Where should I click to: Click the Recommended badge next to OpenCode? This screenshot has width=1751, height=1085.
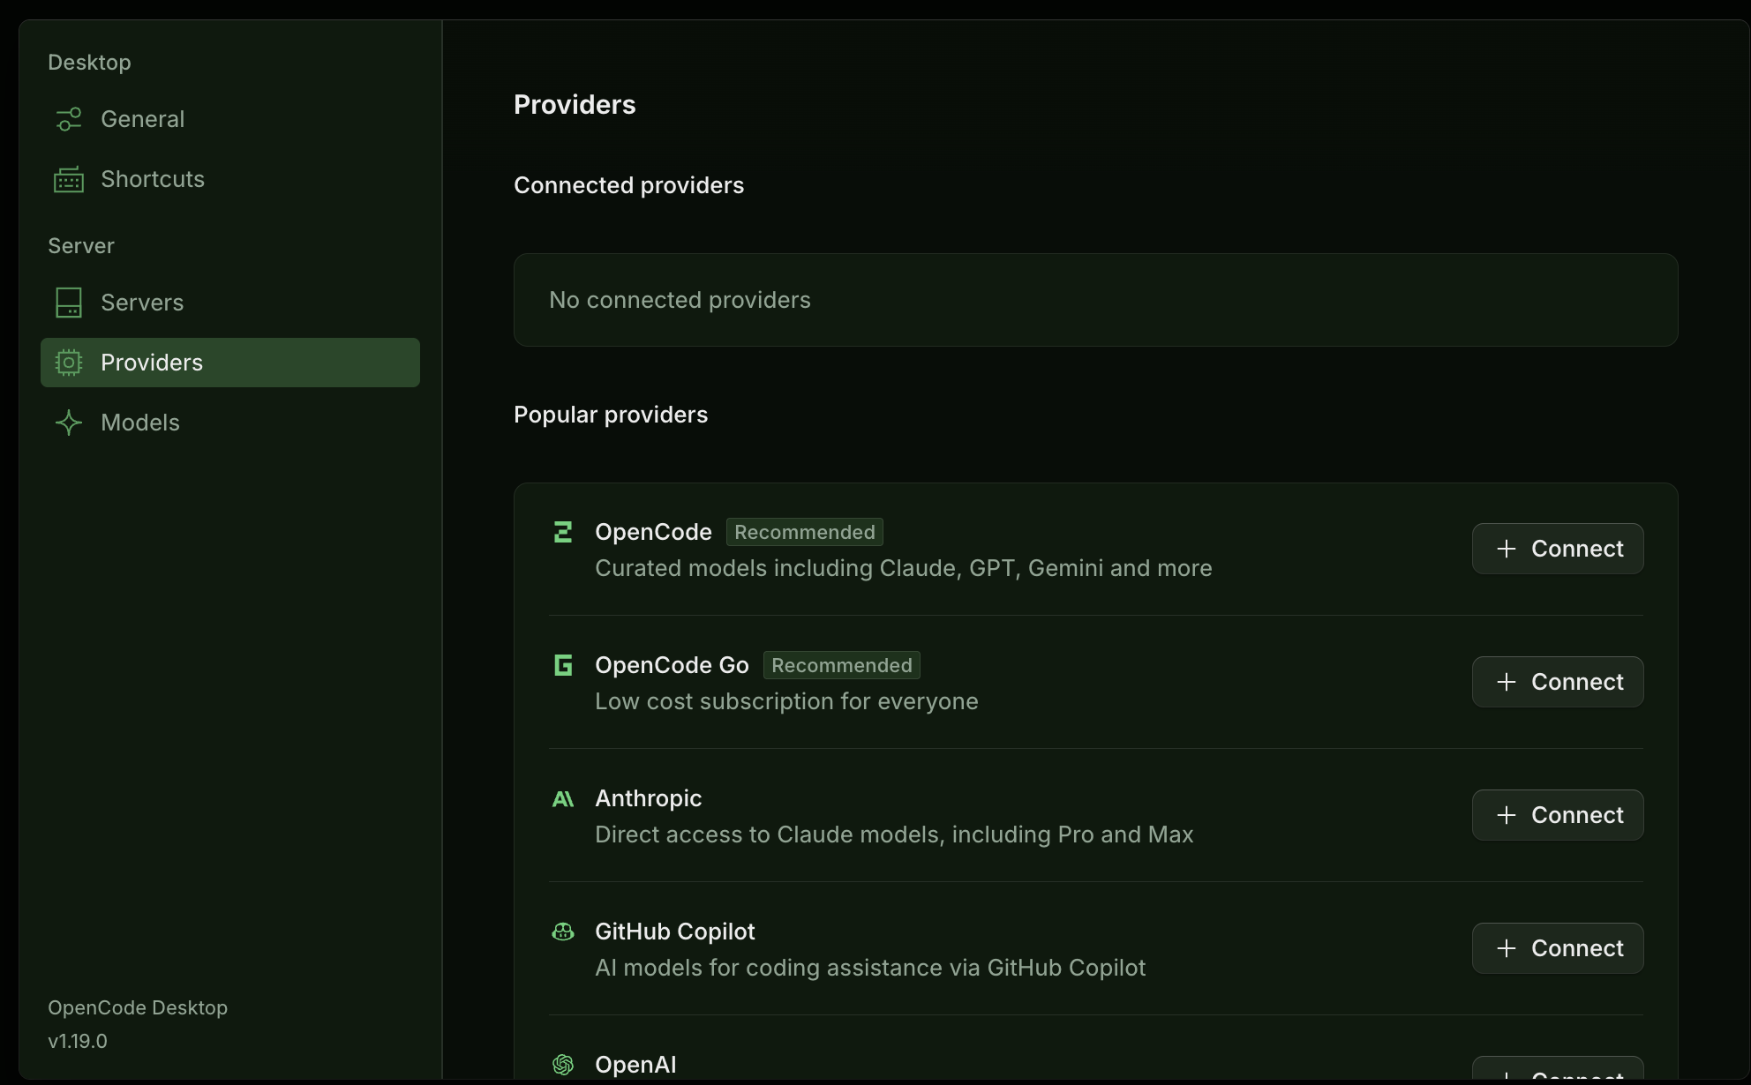(805, 532)
